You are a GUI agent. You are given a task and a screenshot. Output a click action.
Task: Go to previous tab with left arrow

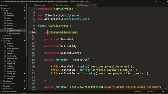(29, 5)
